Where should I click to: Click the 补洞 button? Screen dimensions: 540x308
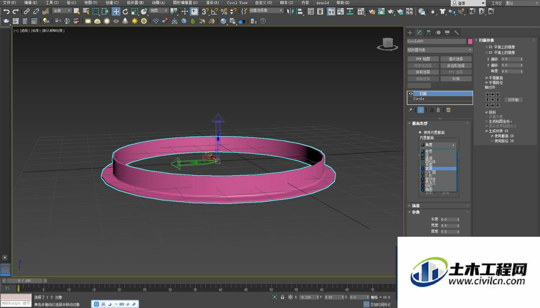coord(456,79)
